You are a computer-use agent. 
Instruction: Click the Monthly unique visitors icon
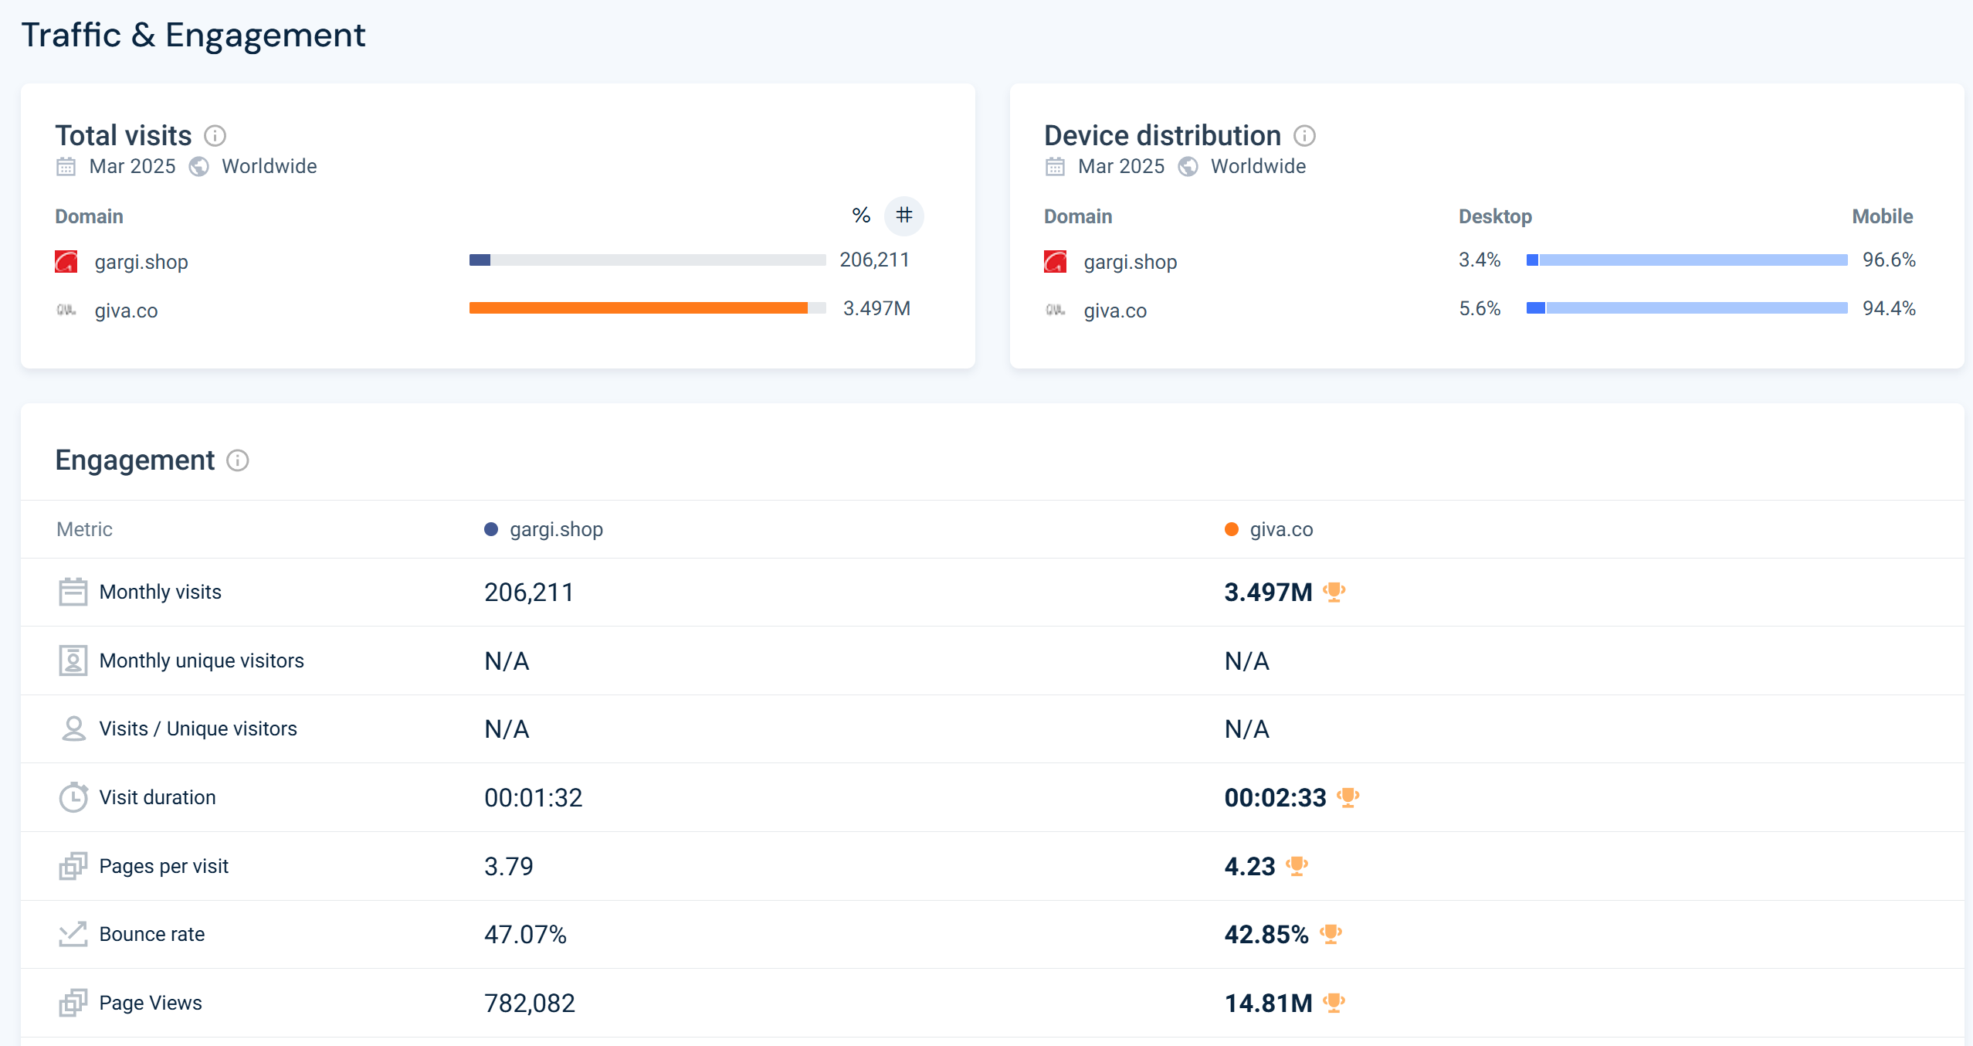73,661
